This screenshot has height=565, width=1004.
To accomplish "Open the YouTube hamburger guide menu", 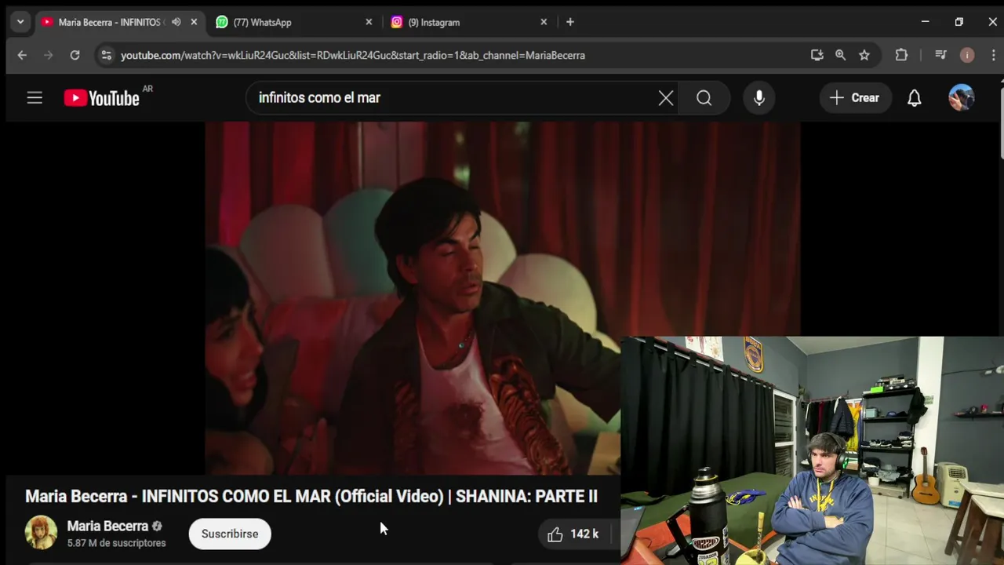I will click(35, 98).
